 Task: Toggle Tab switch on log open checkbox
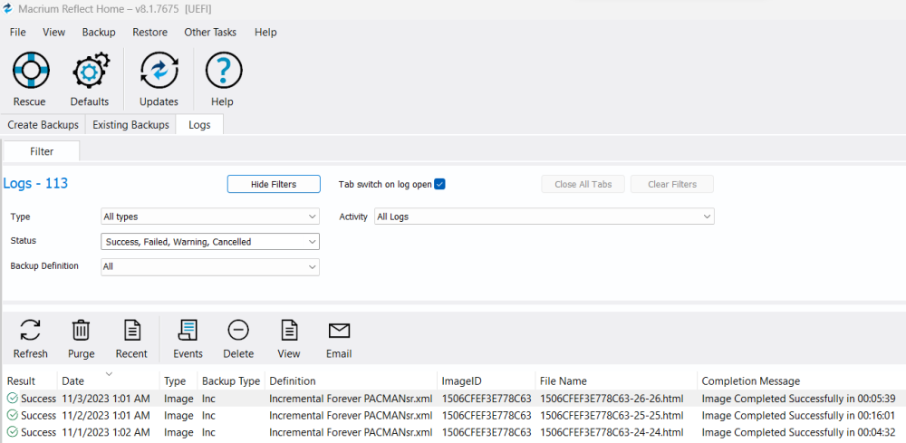[439, 184]
